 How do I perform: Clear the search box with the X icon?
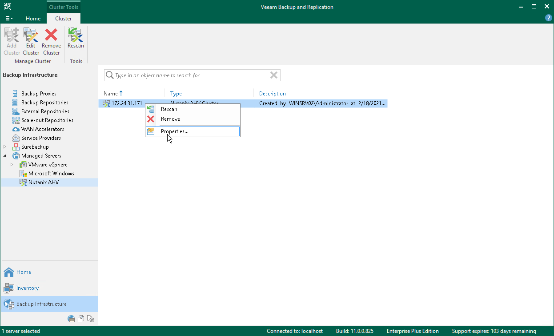pos(274,75)
